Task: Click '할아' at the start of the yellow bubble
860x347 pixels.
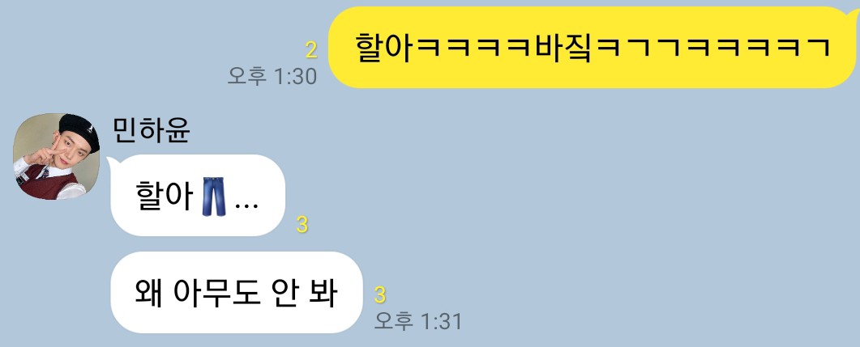Action: [384, 48]
